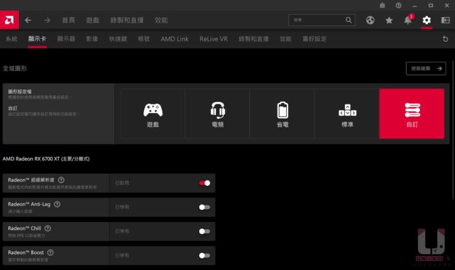Select the 省電 power saving profile card
The image size is (455, 270).
(282, 114)
